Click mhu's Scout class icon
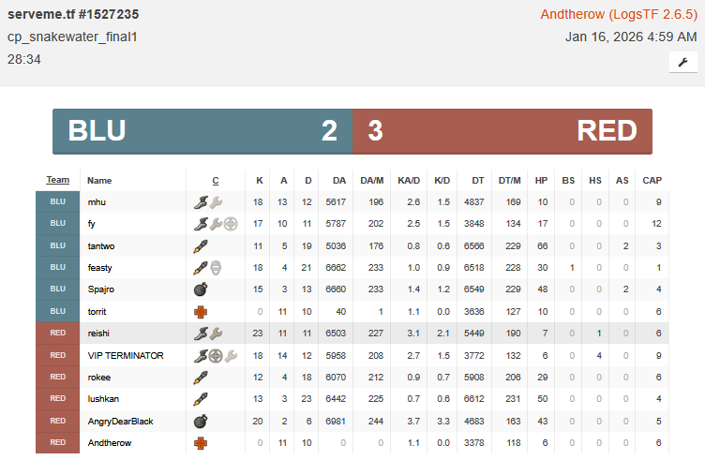 click(x=200, y=201)
